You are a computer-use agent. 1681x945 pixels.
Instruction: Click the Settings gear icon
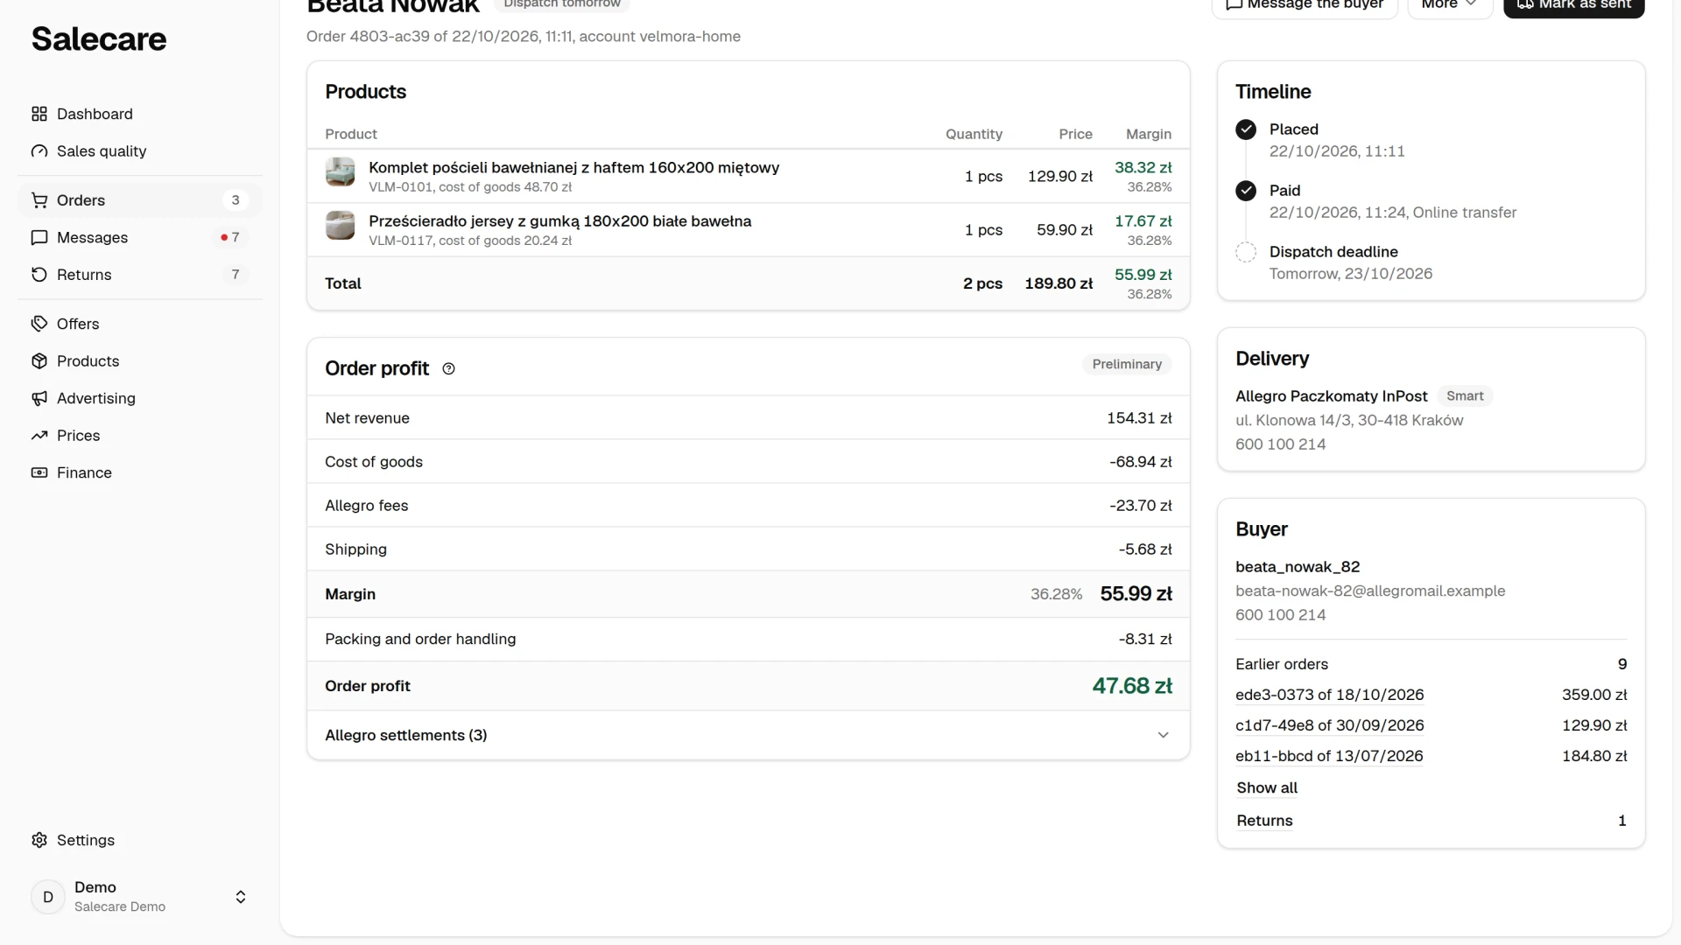[x=39, y=840]
